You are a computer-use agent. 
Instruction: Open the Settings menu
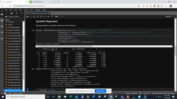(x=38, y=10)
